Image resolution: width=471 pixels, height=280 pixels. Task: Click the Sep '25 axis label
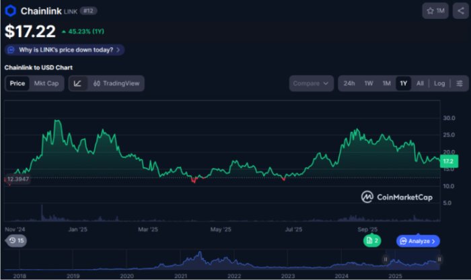click(367, 230)
